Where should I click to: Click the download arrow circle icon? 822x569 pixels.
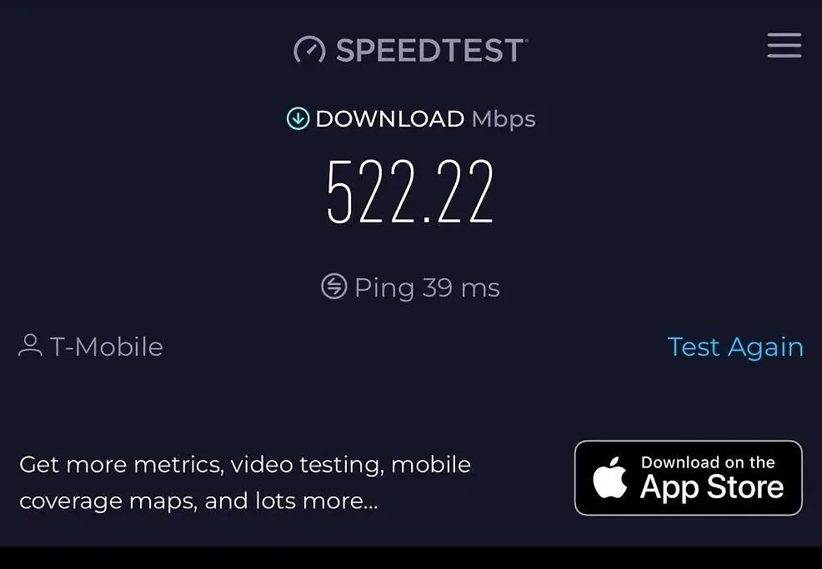(x=298, y=118)
